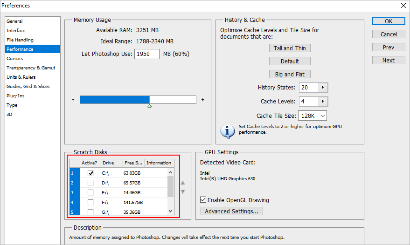Select scratch disk row number 5
Image resolution: width=410 pixels, height=245 pixels.
click(75, 211)
